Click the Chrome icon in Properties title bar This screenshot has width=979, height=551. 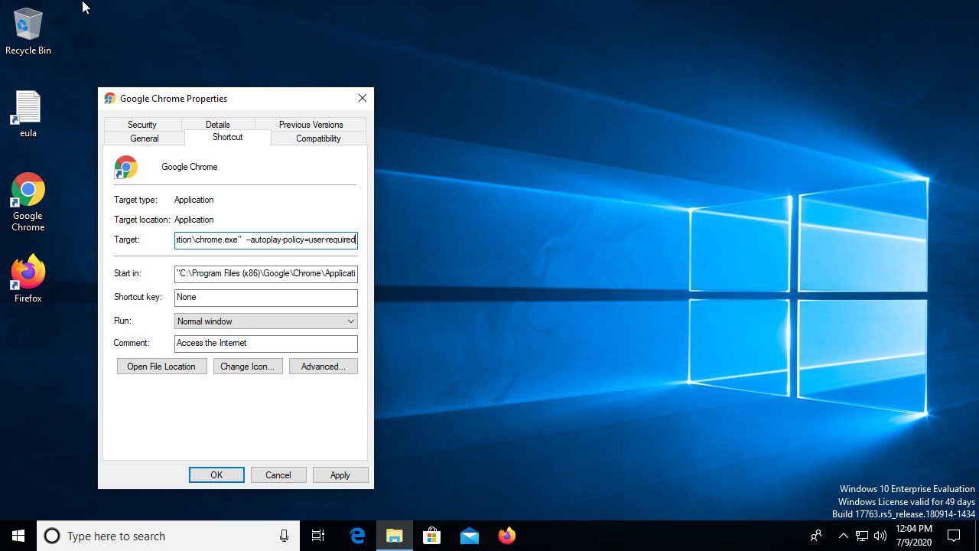[110, 98]
